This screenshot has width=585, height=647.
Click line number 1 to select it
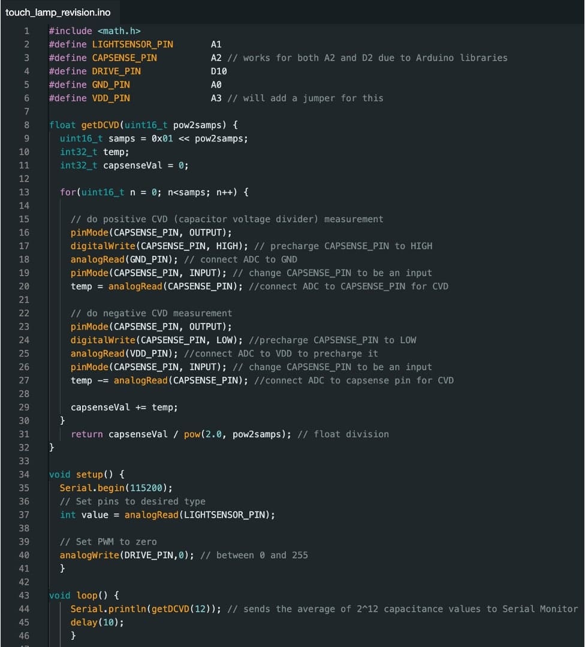coord(27,31)
